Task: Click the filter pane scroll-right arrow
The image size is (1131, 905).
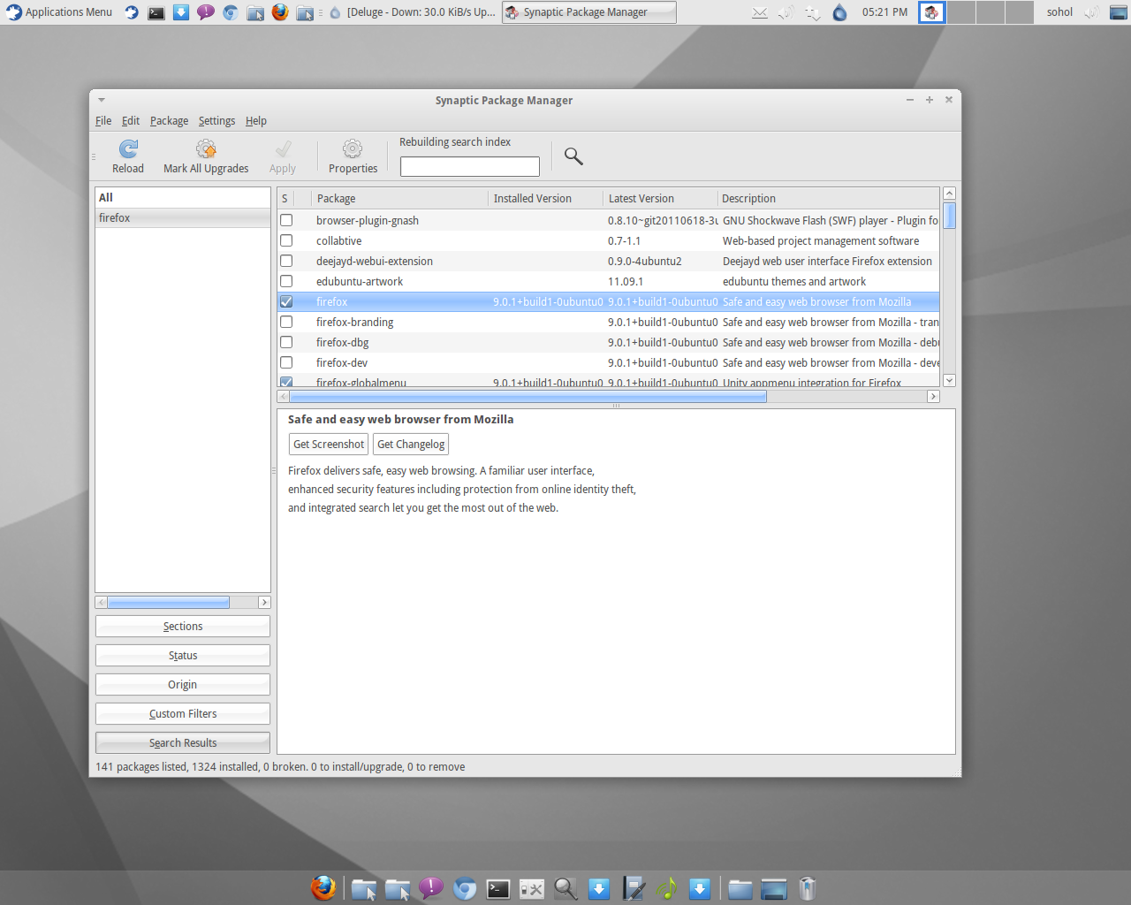Action: pyautogui.click(x=264, y=603)
